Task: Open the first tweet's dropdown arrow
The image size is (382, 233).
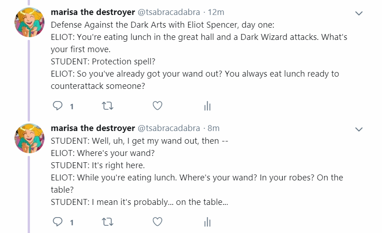Action: coord(359,14)
